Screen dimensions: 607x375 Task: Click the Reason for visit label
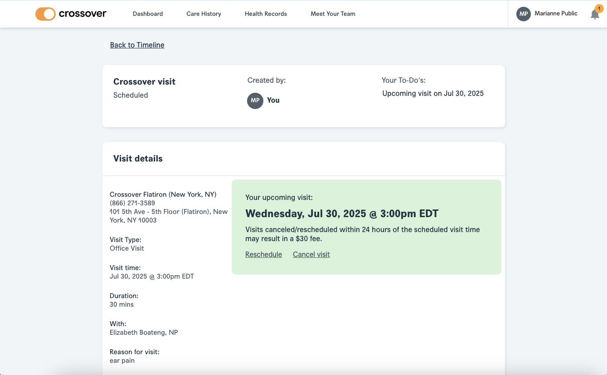coord(135,352)
